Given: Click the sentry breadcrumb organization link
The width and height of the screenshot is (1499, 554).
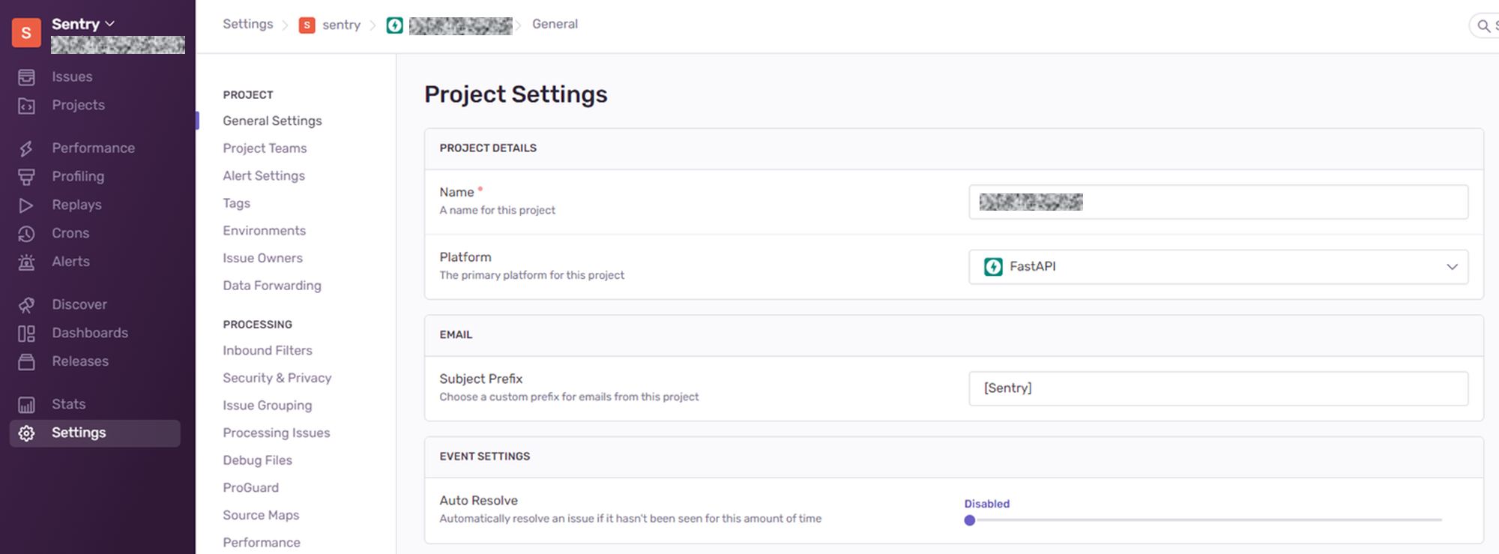Looking at the screenshot, I should pos(340,25).
